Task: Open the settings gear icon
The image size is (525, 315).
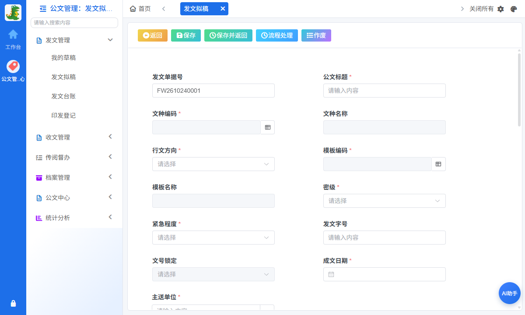Action: pyautogui.click(x=501, y=9)
